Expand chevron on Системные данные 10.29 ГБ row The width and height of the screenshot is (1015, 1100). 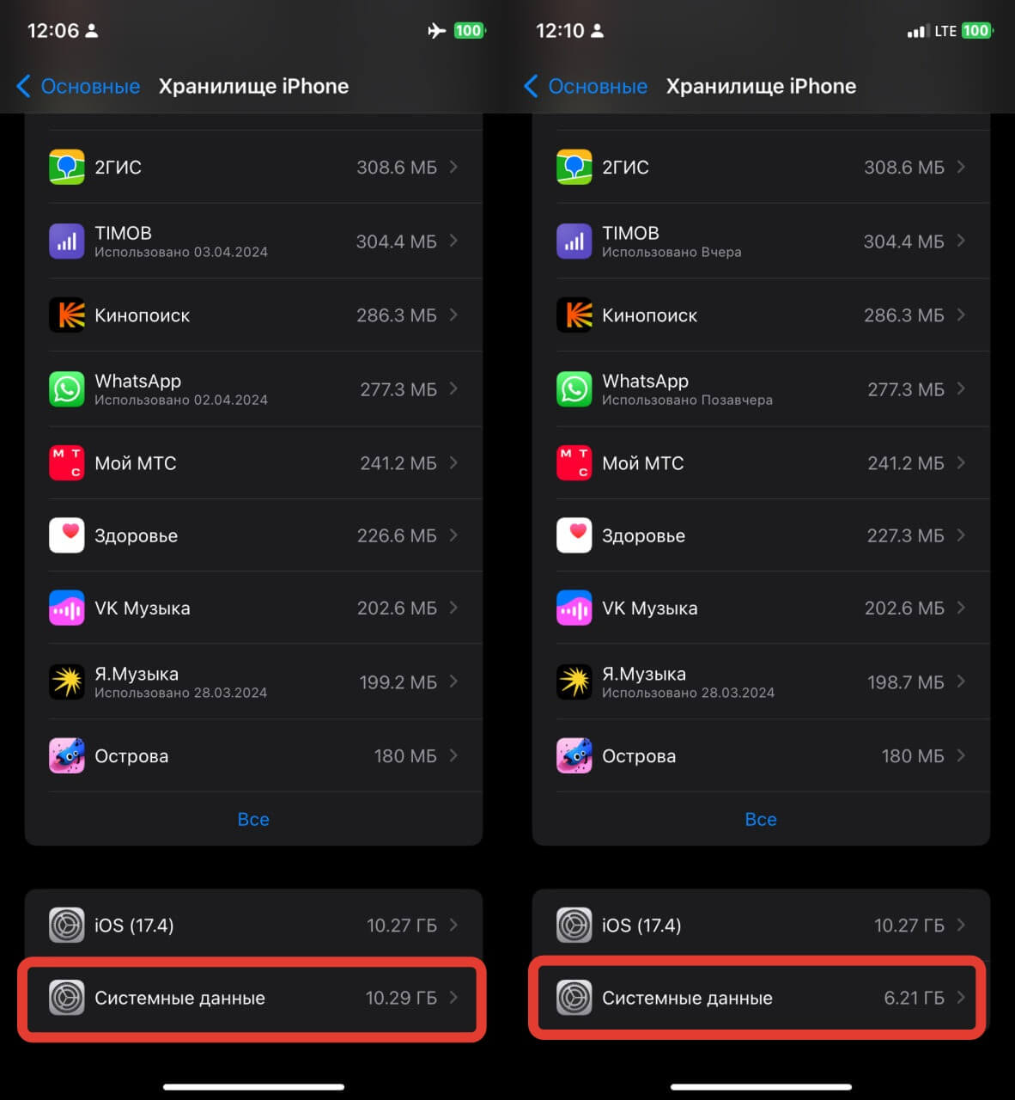point(453,998)
